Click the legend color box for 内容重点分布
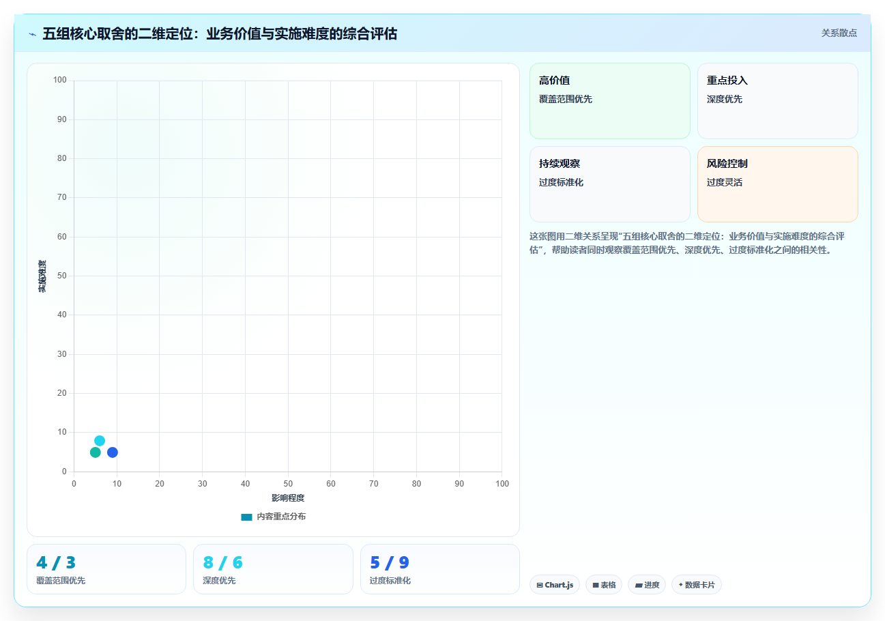The image size is (885, 621). pos(246,517)
